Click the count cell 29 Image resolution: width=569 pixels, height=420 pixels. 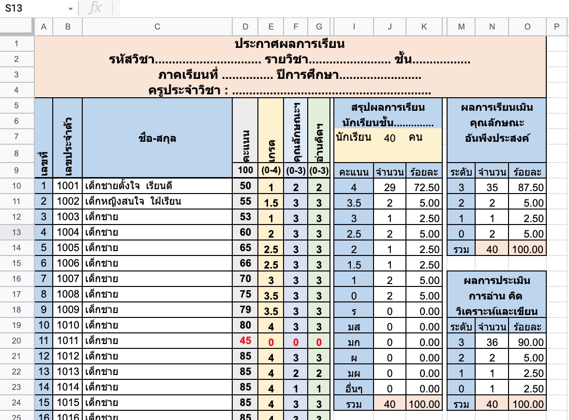tap(390, 187)
